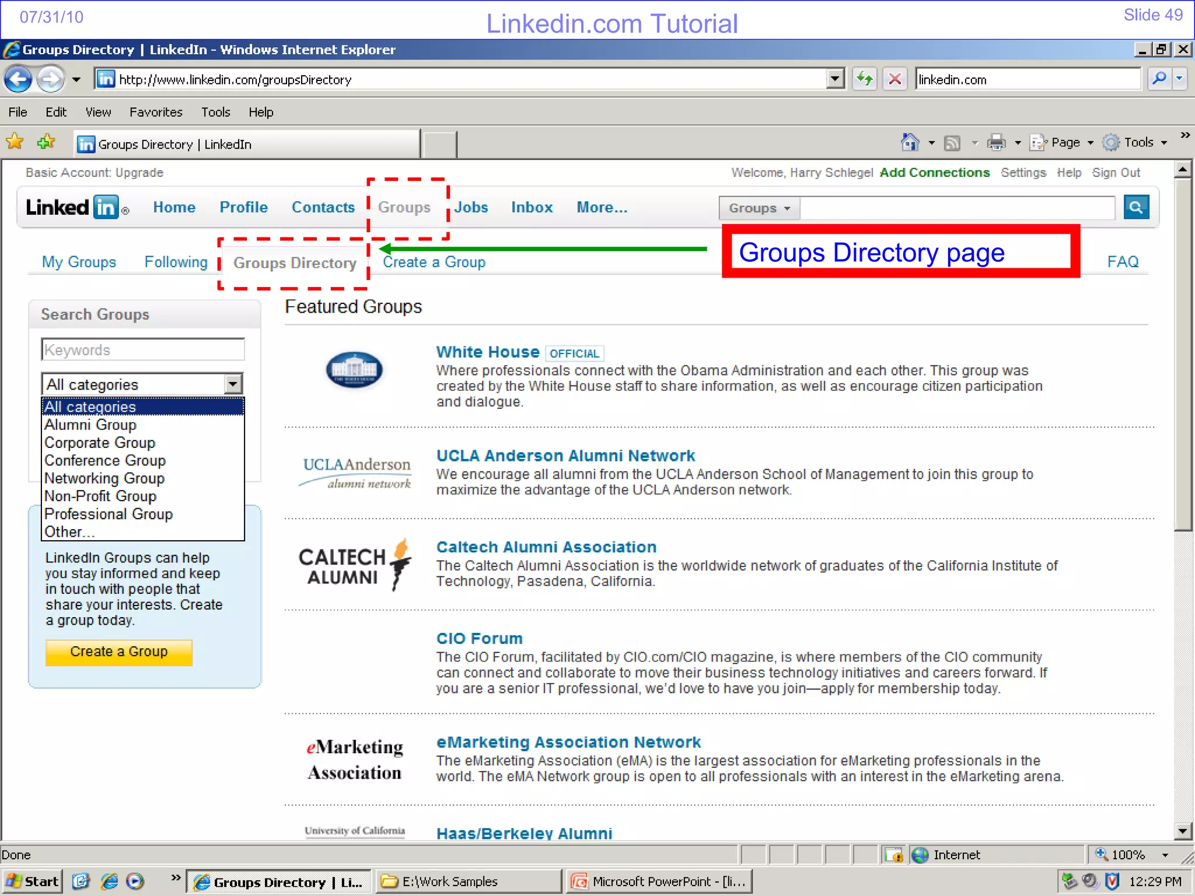Open the Help menu in menu bar

click(x=261, y=112)
